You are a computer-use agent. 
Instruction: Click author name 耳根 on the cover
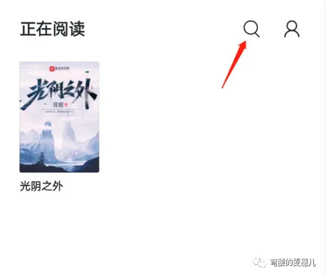[x=58, y=104]
